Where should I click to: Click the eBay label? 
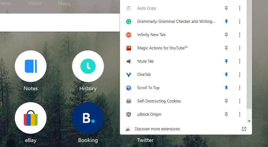coord(31,140)
